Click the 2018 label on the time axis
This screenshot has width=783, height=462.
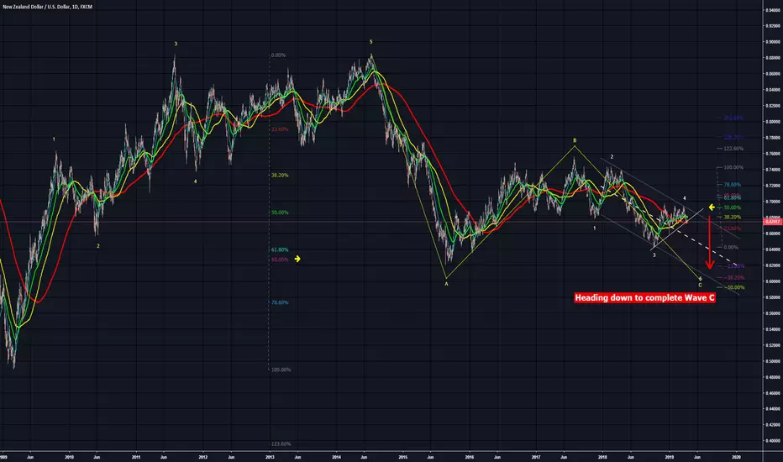[x=602, y=457]
